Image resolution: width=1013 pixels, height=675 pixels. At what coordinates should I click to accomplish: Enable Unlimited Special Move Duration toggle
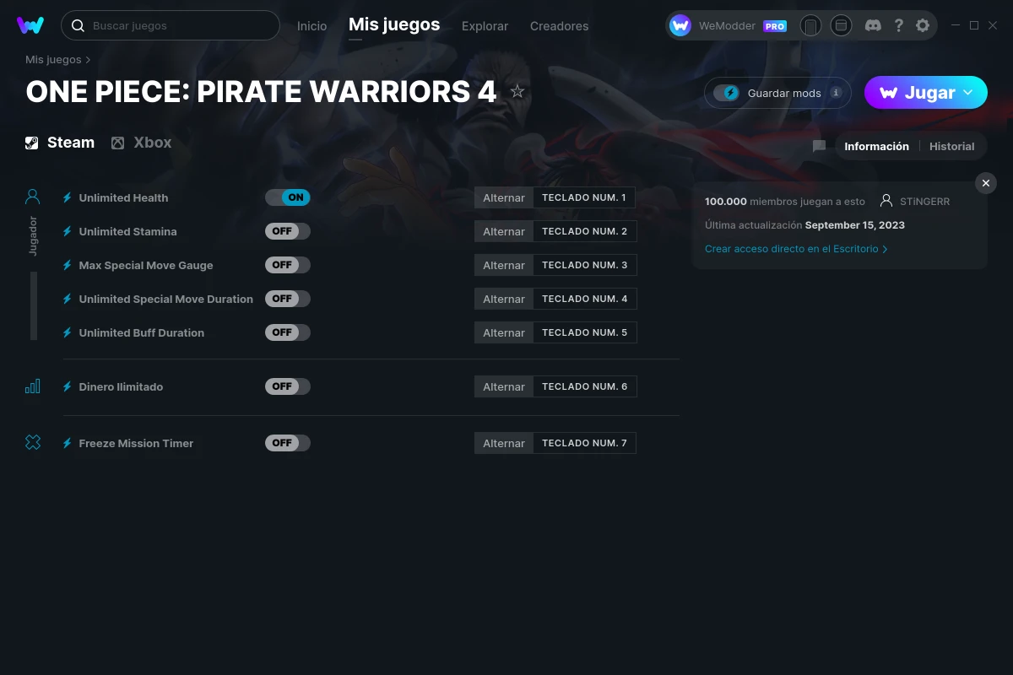288,299
